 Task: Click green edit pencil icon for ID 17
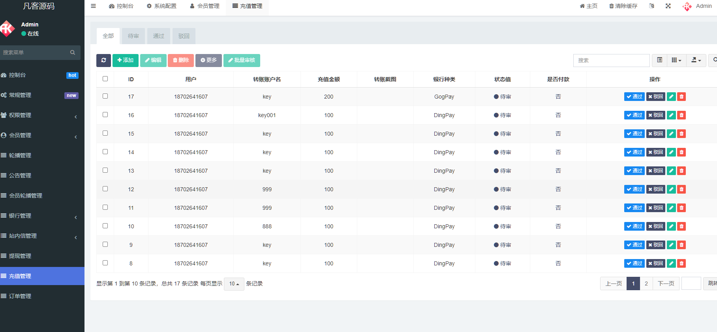pyautogui.click(x=671, y=97)
